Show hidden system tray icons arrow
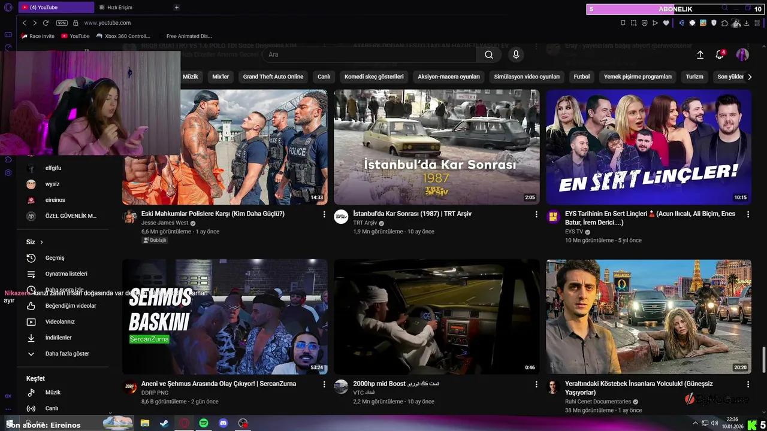 [695, 423]
